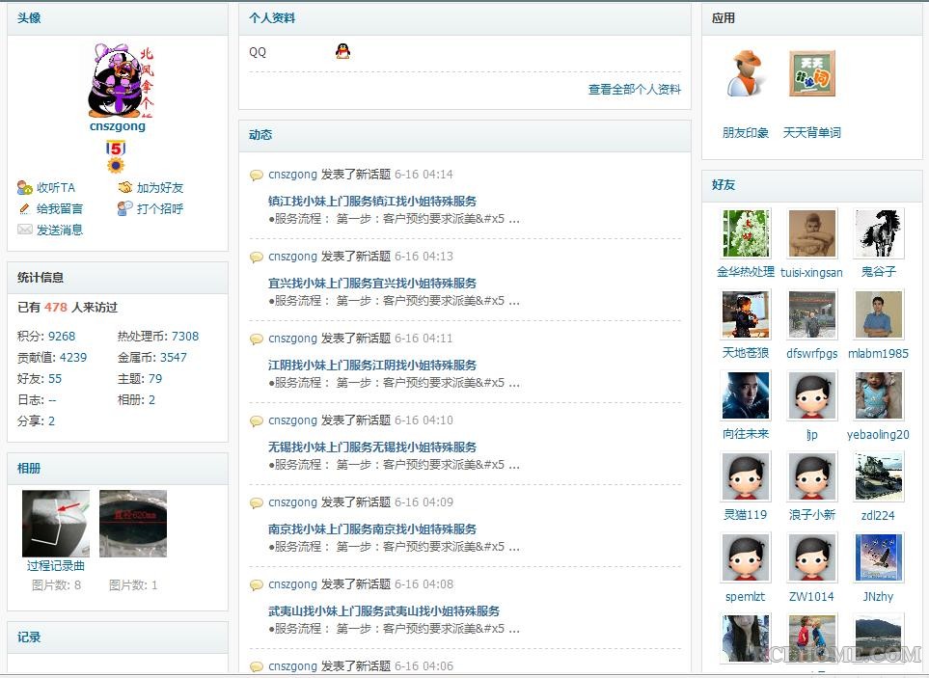Click the 金属币 value 3547
The image size is (929, 678).
(x=173, y=358)
